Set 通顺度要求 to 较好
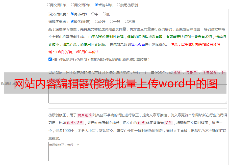230x166 pixels. click(96, 21)
